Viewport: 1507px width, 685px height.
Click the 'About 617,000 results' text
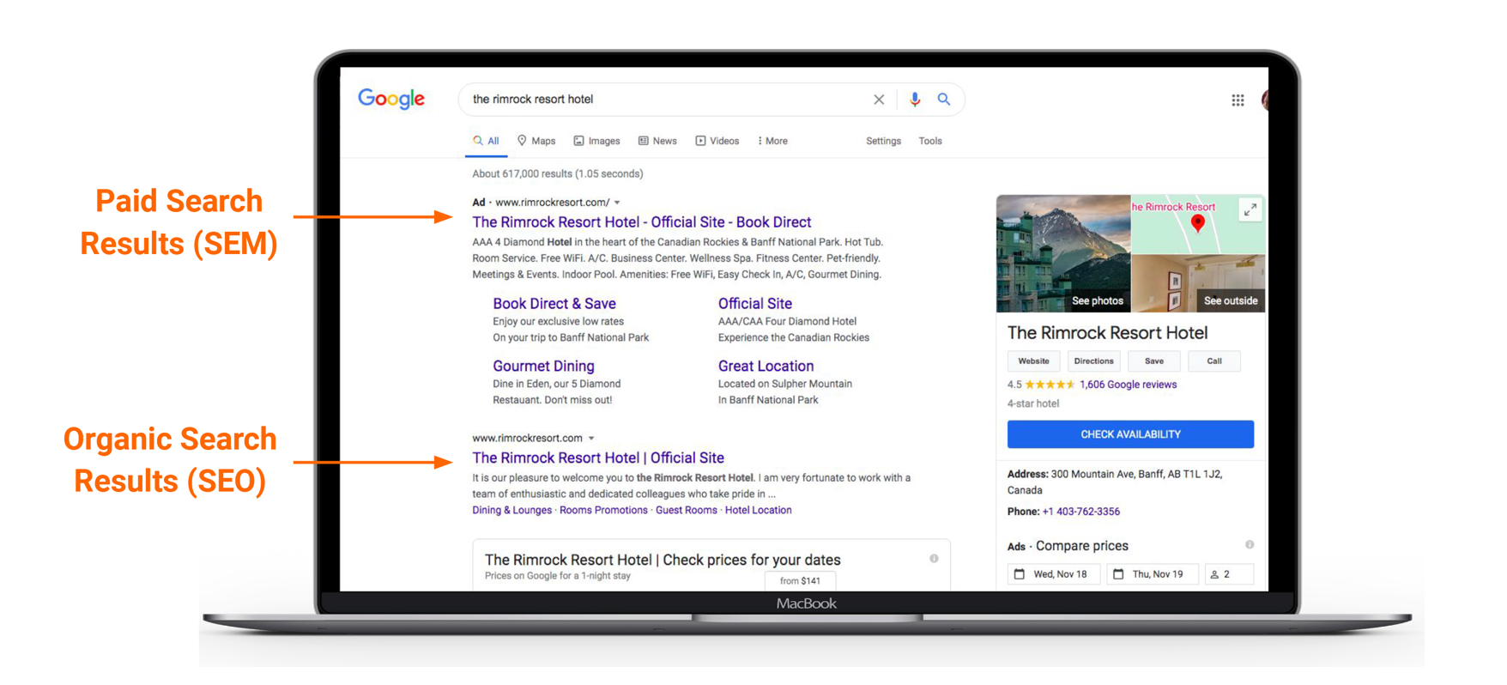click(558, 174)
